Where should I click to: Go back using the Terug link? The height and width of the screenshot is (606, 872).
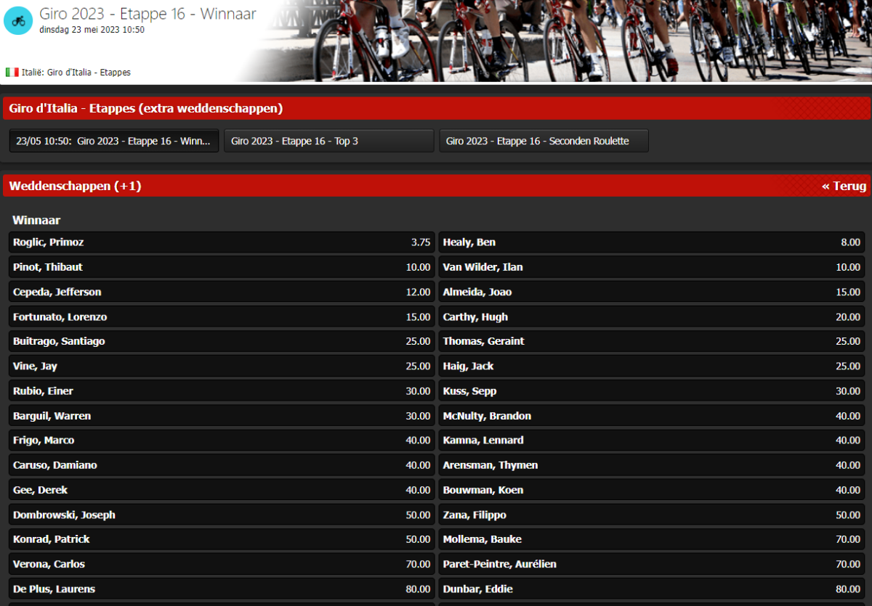pyautogui.click(x=844, y=187)
